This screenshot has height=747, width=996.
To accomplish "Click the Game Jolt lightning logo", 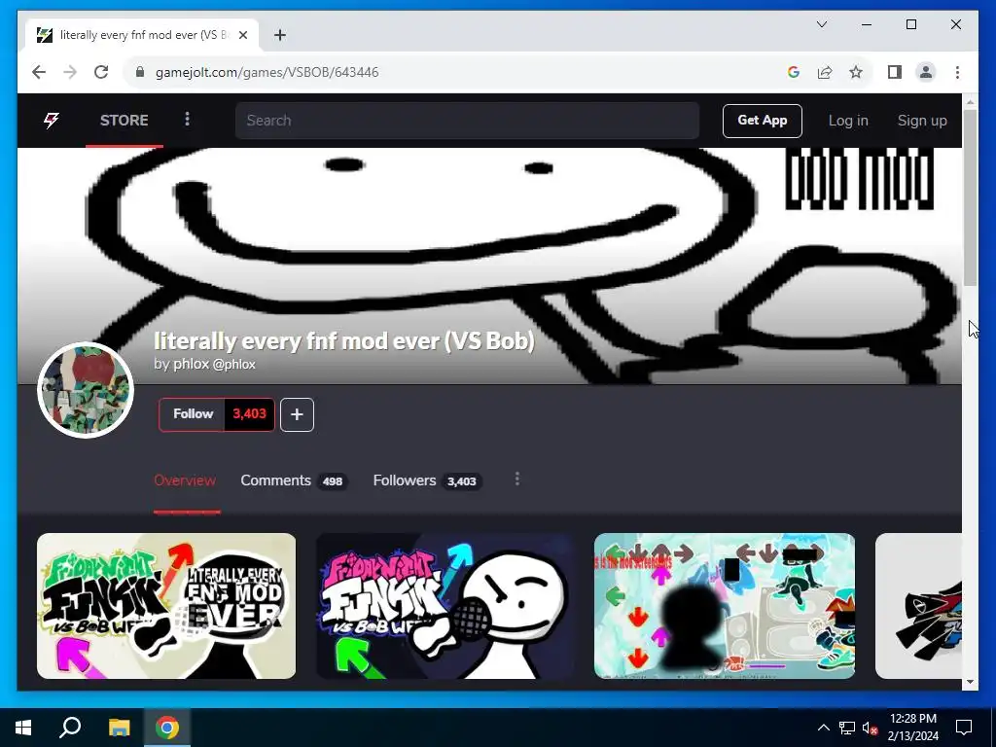I will point(52,120).
